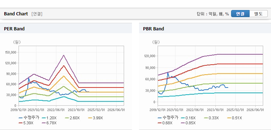Click 2019/12/01 date on PBR chart axis
Screen dimensions: 271x130
point(158,110)
